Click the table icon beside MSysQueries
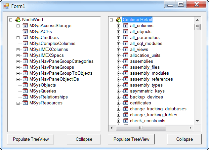209x150 pixels. point(25,91)
